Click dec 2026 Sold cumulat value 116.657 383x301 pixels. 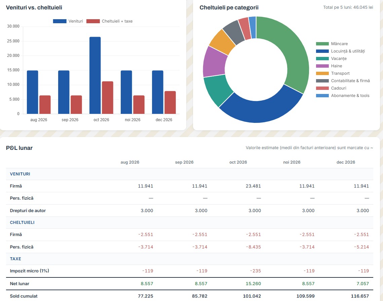pos(360,296)
